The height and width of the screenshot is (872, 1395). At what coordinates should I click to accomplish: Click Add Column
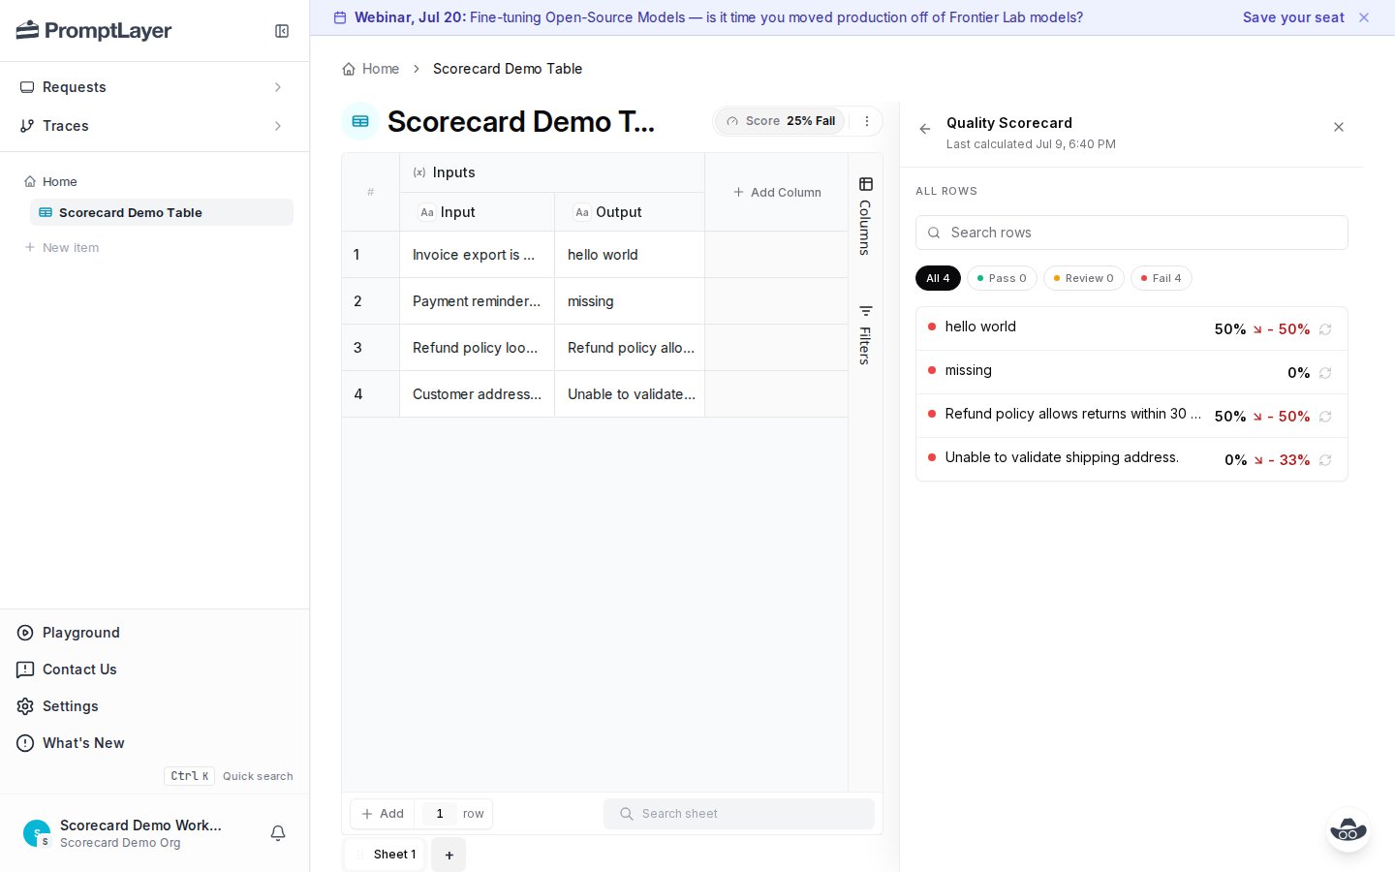[777, 192]
